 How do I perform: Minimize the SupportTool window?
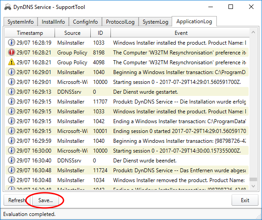(211, 7)
